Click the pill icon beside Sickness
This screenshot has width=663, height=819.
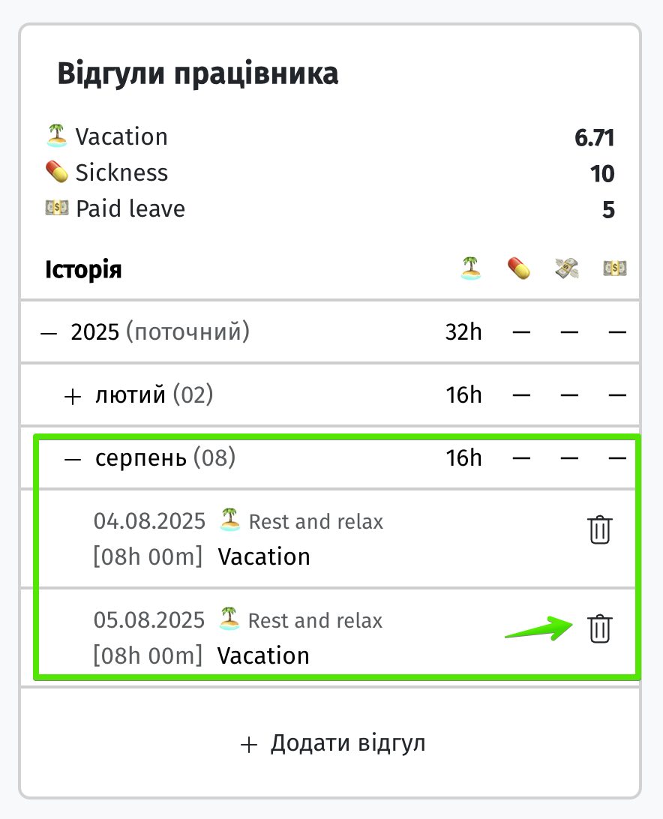pos(56,172)
